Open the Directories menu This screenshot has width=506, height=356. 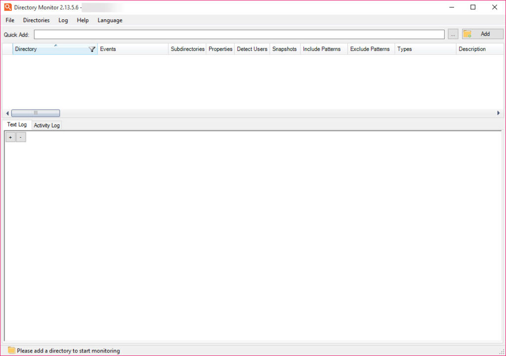coord(36,20)
